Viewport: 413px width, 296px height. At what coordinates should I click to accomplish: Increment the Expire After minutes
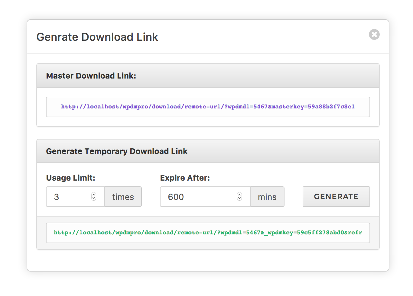239,195
